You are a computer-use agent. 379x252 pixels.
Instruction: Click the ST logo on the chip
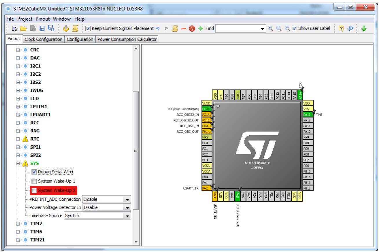(x=257, y=146)
